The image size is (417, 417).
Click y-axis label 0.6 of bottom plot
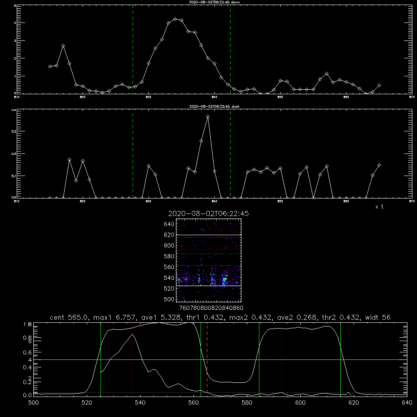click(28, 352)
